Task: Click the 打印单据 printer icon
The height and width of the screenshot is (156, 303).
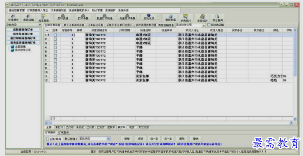Action: [x=83, y=16]
